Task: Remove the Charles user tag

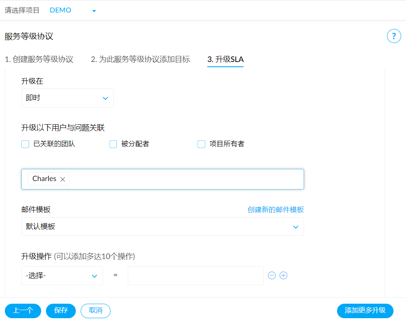Action: [62, 179]
